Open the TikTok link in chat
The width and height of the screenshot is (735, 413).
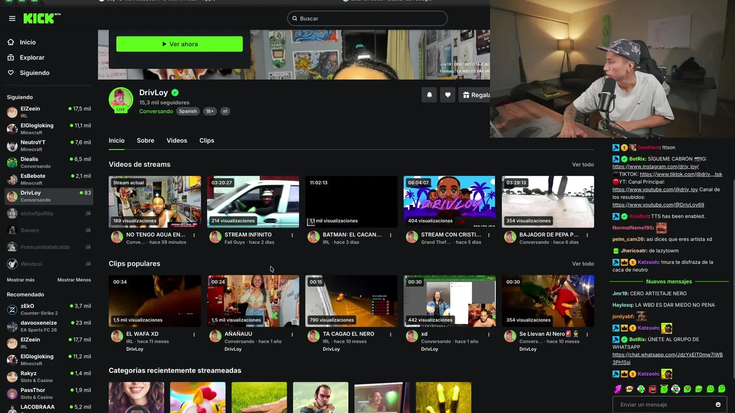681,174
